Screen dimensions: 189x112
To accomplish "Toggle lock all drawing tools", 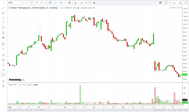I will (x=3, y=65).
